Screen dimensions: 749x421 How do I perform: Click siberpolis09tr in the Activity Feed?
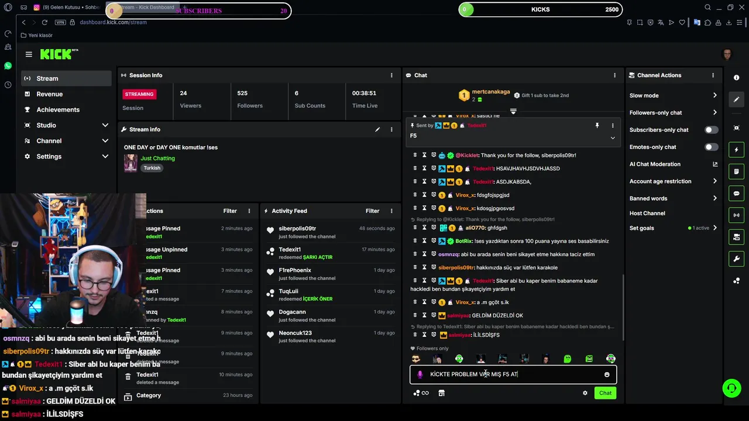tap(297, 229)
